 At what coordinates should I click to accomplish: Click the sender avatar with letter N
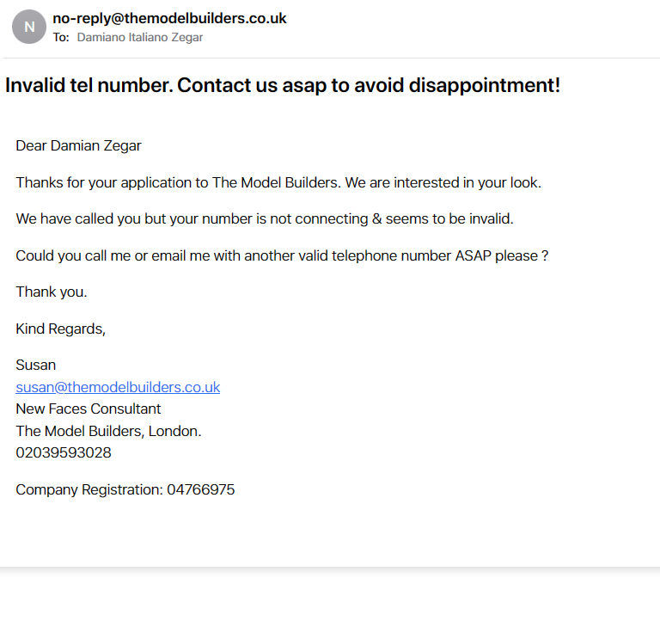point(29,27)
